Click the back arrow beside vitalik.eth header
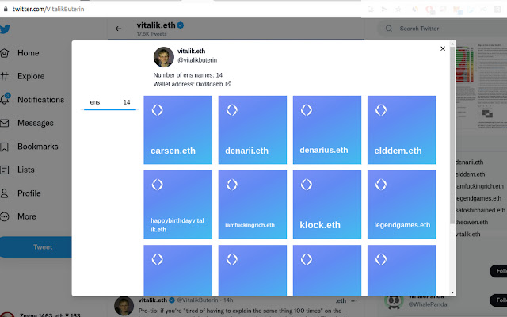 pyautogui.click(x=118, y=29)
